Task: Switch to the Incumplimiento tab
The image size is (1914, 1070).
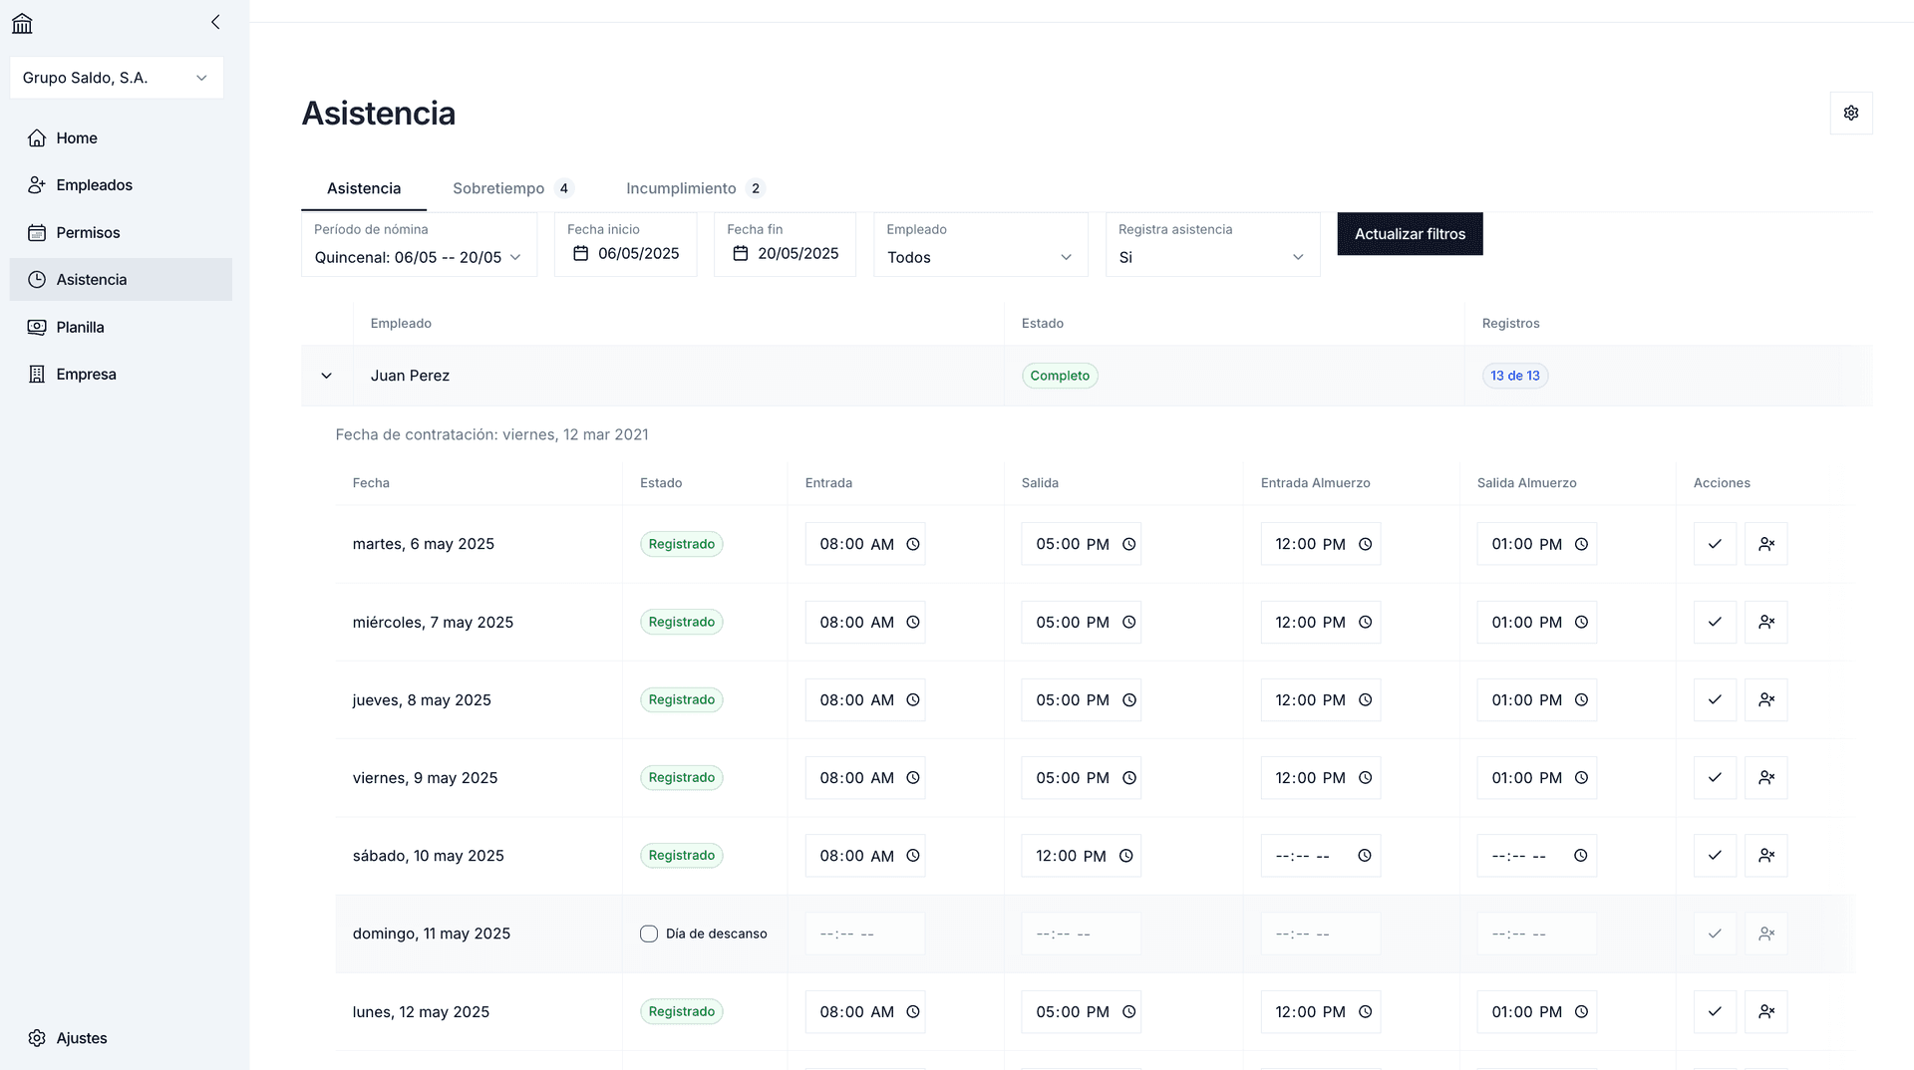Action: 681,188
